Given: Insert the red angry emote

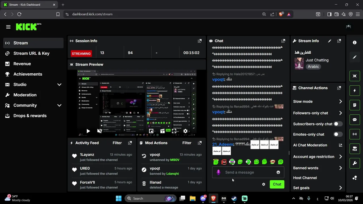Looking at the screenshot, I should click(224, 162).
